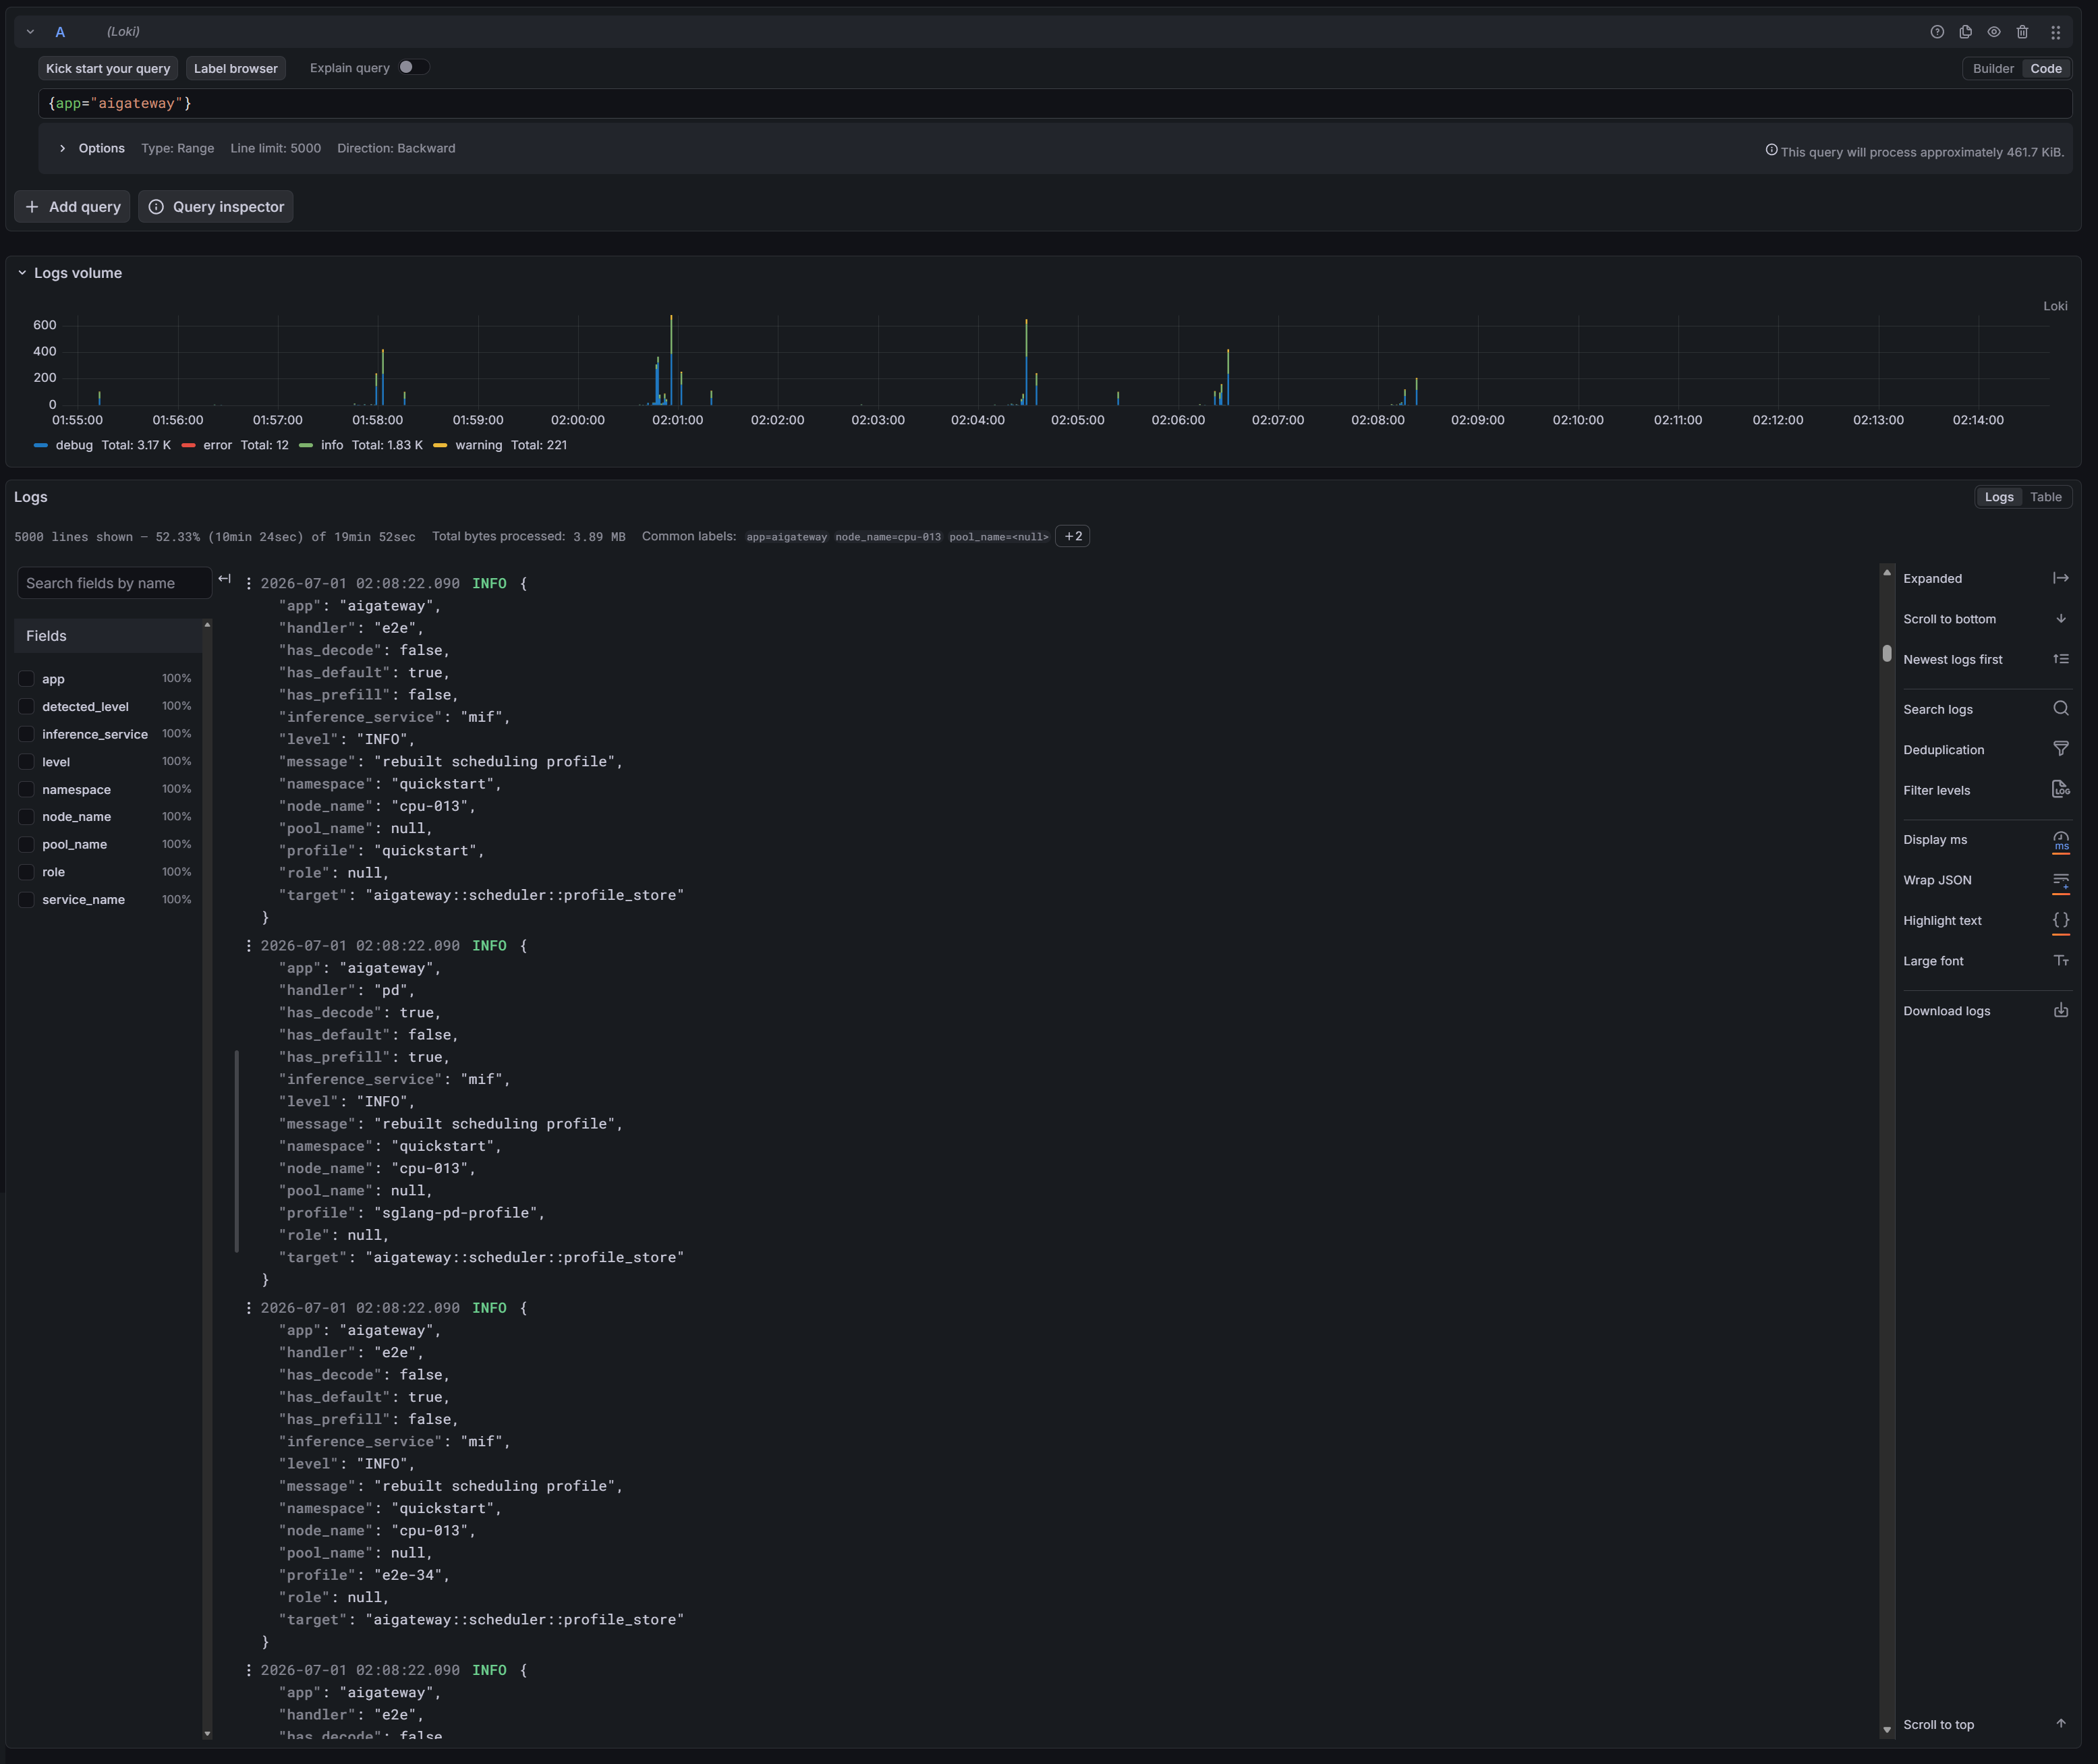The image size is (2098, 1764).
Task: Expand the +2 common labels badge
Action: 1073,536
